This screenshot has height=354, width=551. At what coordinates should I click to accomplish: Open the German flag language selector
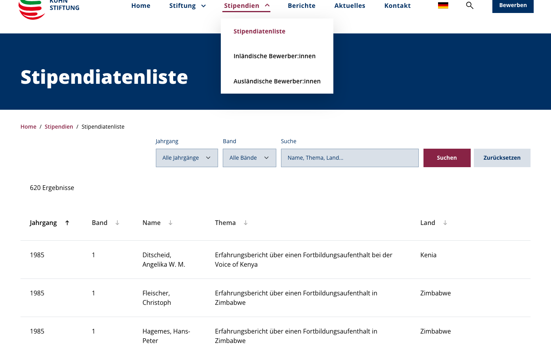(x=443, y=6)
